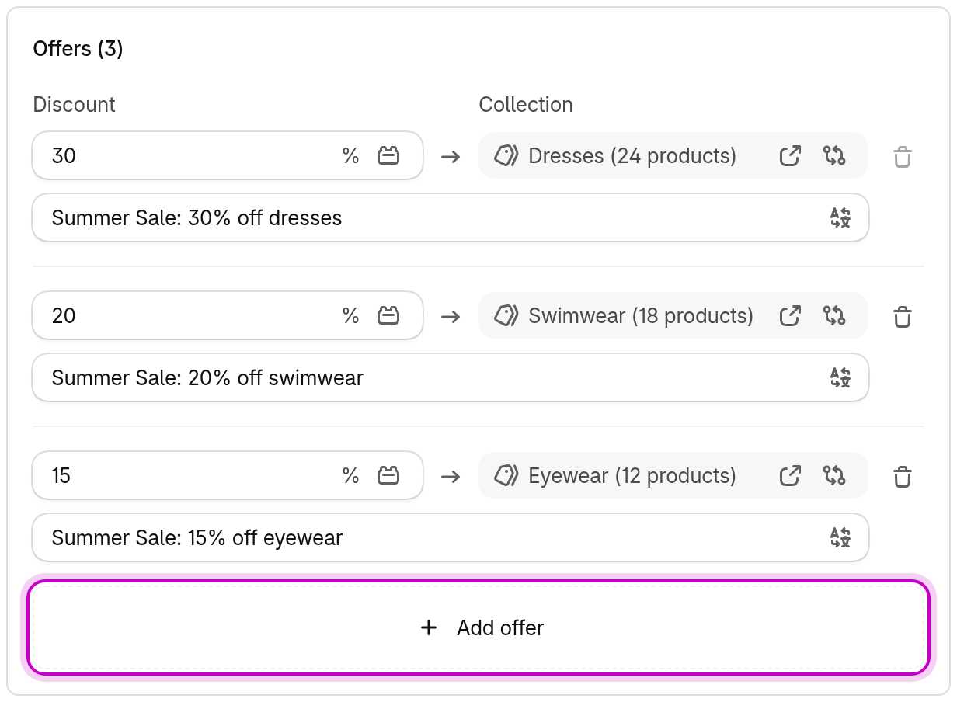Switch discount type icon on 20% offer
Image resolution: width=957 pixels, height=702 pixels.
click(x=388, y=316)
